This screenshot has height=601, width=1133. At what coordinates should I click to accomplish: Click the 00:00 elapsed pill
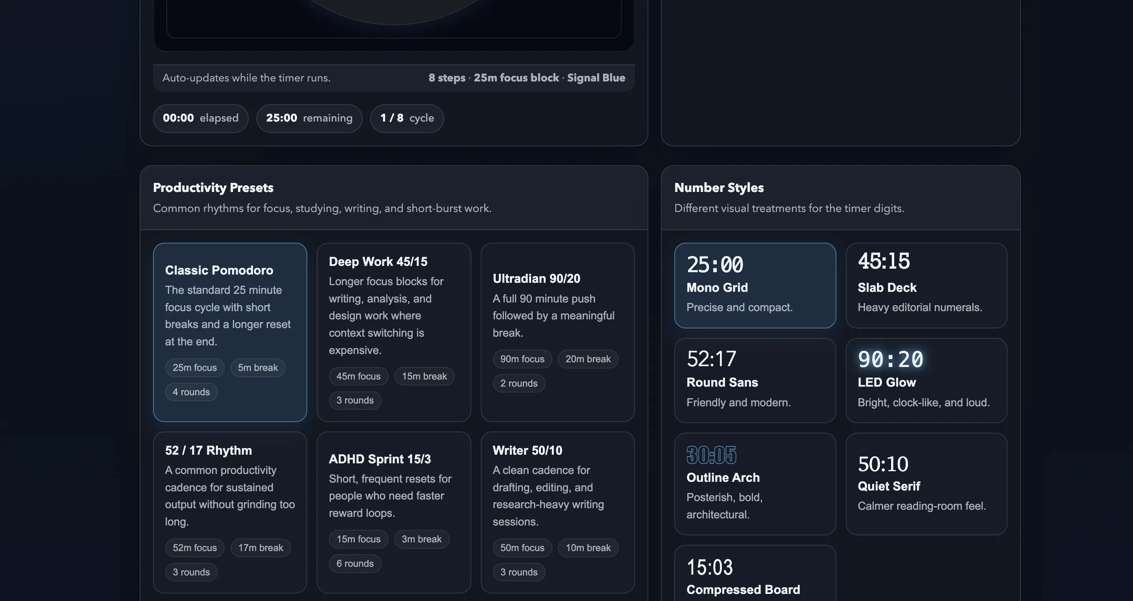pos(201,118)
